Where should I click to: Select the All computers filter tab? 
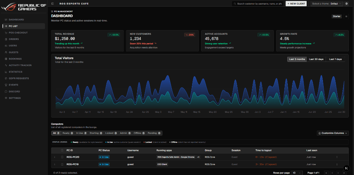[x=56, y=133]
